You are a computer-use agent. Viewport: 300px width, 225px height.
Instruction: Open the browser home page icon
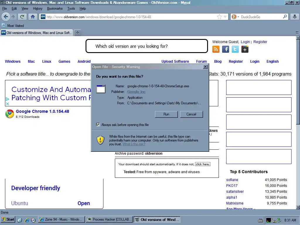click(x=33, y=17)
